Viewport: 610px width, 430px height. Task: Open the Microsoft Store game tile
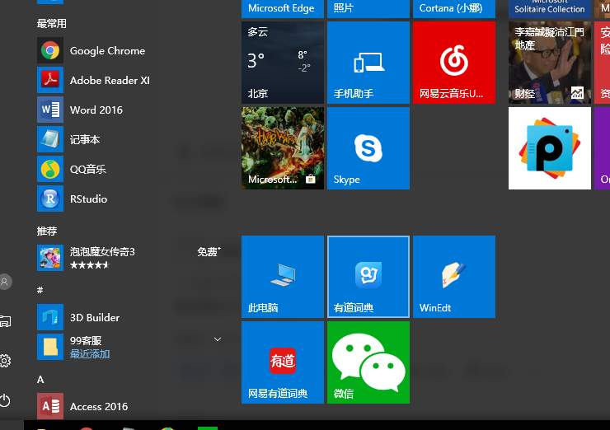(283, 148)
